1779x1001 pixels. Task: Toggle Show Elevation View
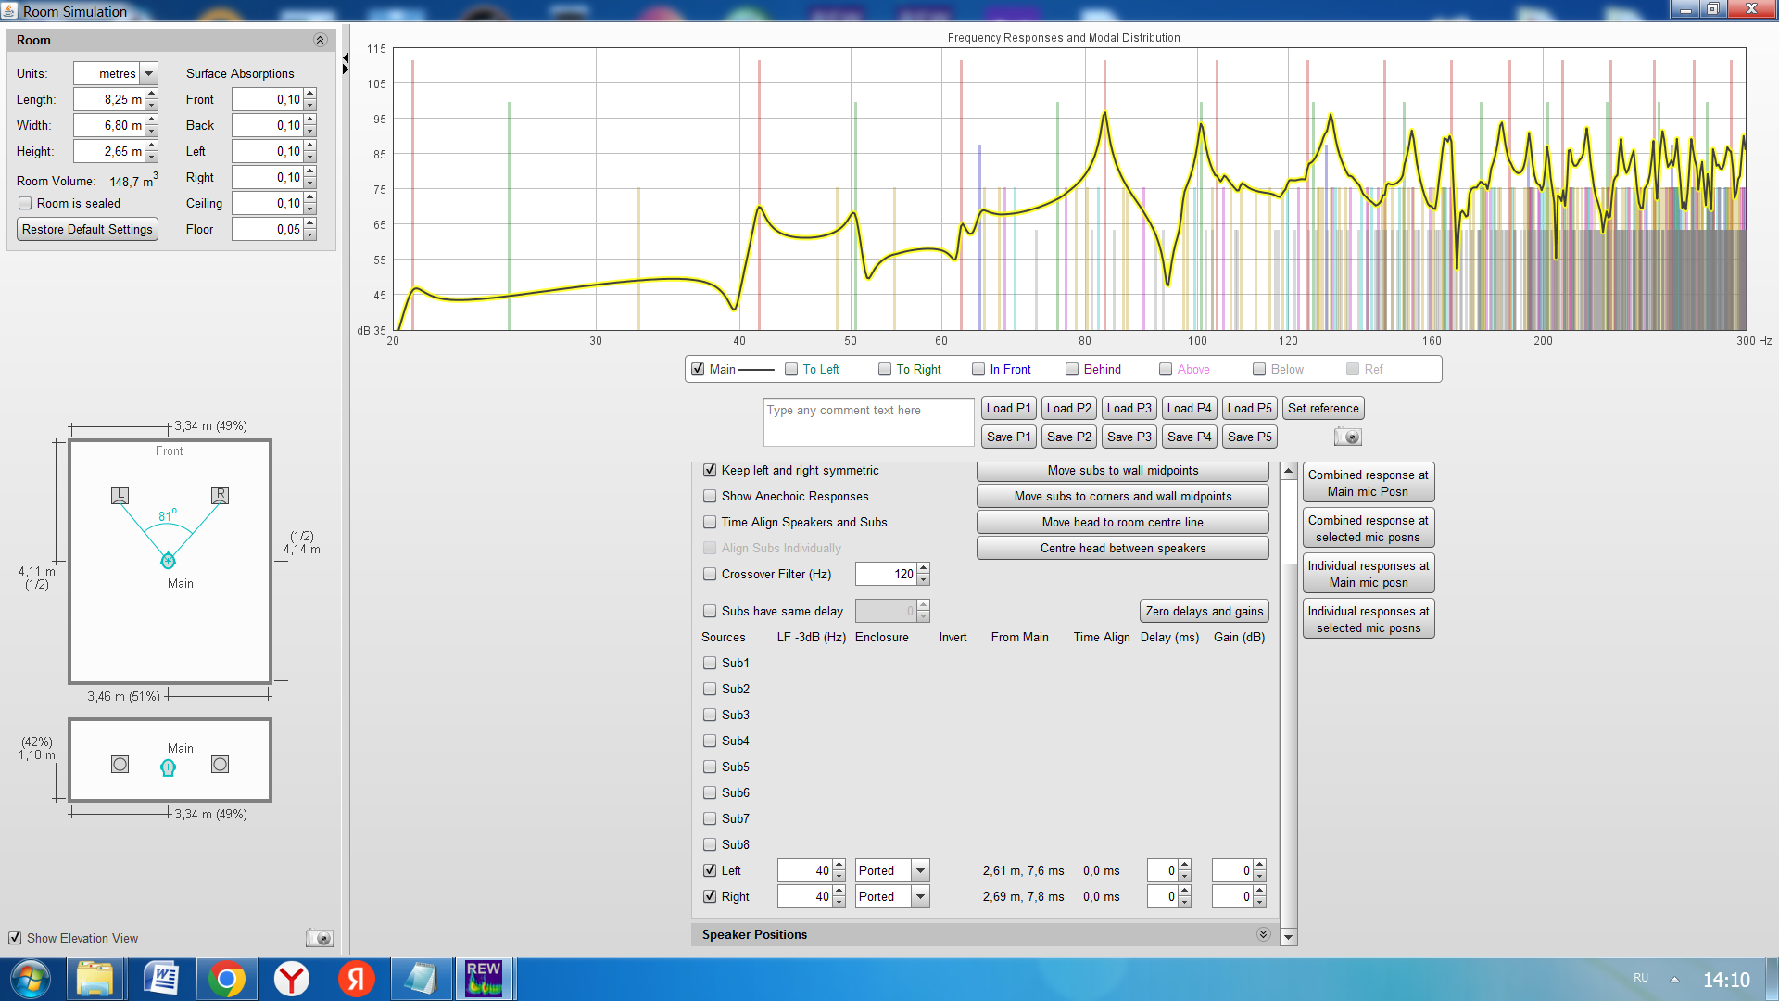pos(15,938)
